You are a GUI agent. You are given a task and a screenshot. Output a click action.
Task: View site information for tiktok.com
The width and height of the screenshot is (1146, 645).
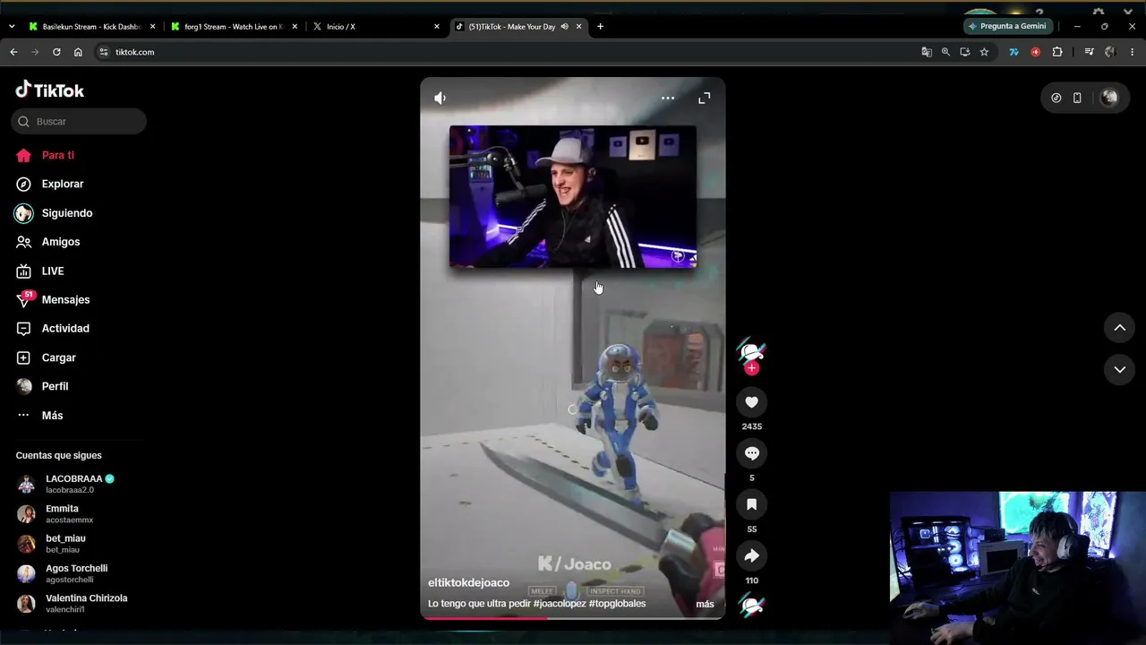(x=104, y=52)
